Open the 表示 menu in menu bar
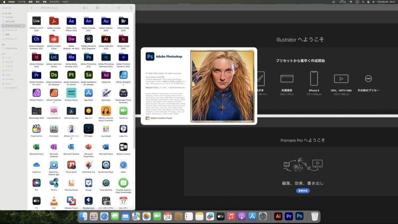Screen dimensions: 398x224 coord(37,2)
